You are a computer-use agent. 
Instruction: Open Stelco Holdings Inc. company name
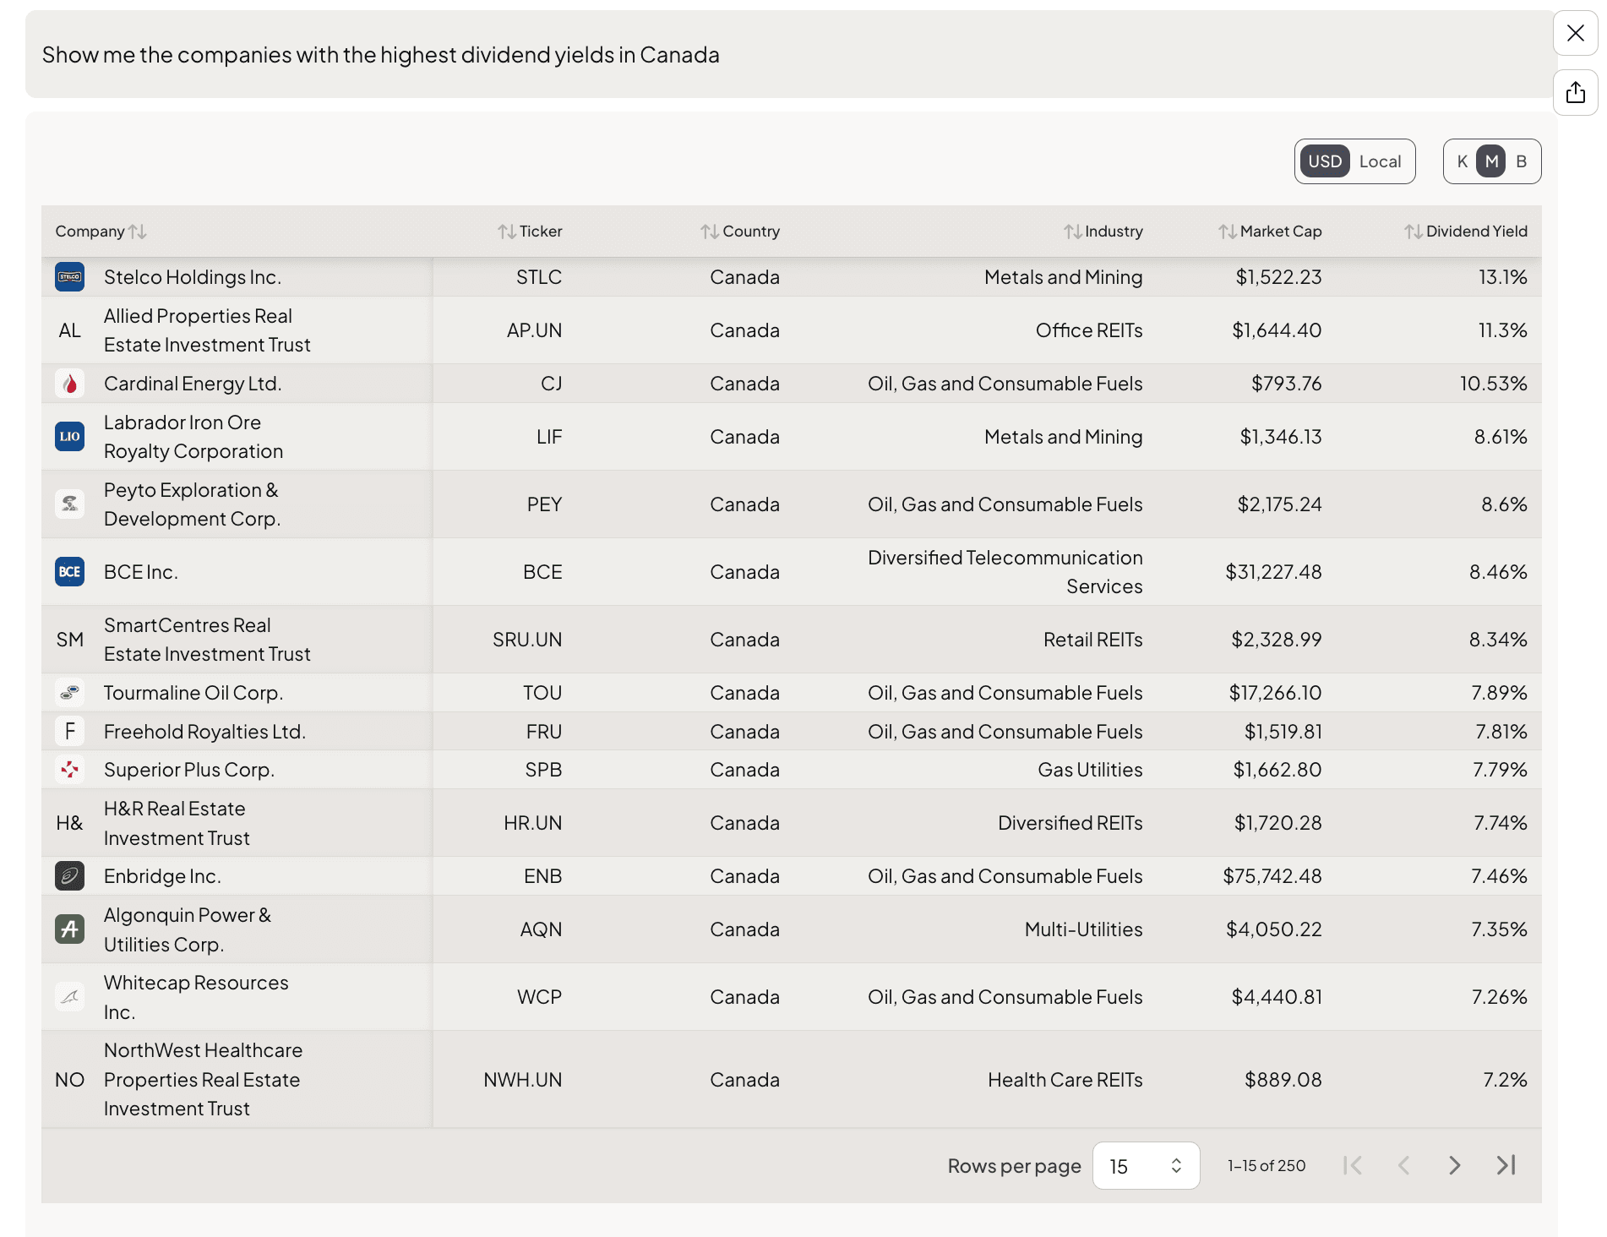tap(193, 277)
